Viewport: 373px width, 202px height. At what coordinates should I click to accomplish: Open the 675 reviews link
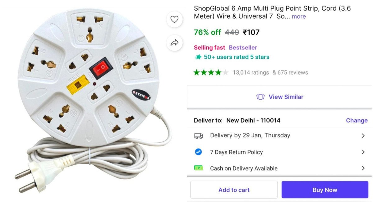click(290, 73)
